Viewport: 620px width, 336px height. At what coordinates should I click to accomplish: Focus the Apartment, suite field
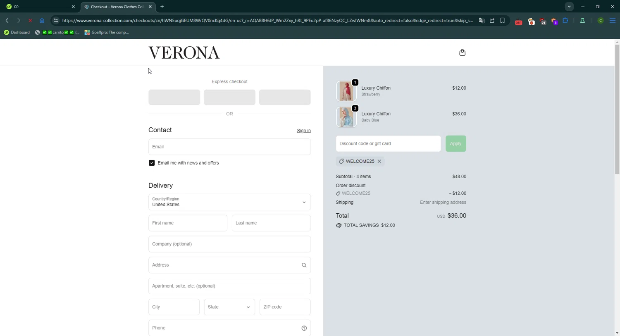229,286
